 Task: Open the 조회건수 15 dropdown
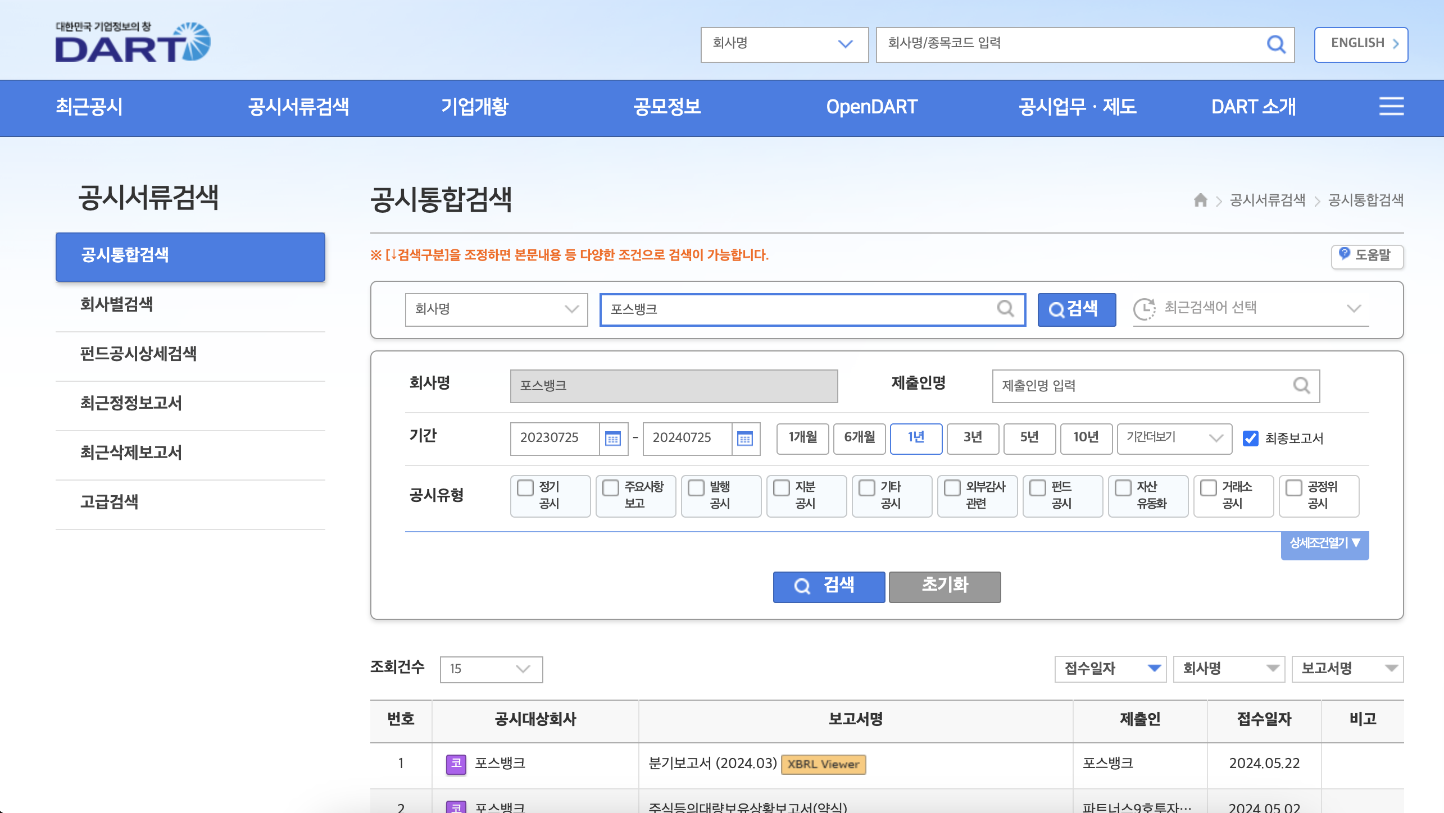[491, 669]
